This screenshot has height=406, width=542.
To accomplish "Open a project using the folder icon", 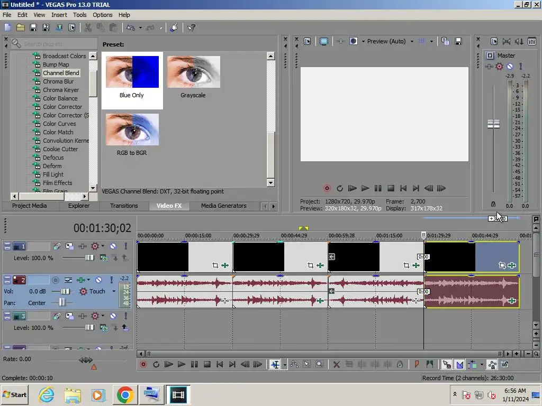I will click(x=21, y=27).
